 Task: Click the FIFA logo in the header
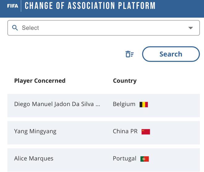(x=12, y=6)
